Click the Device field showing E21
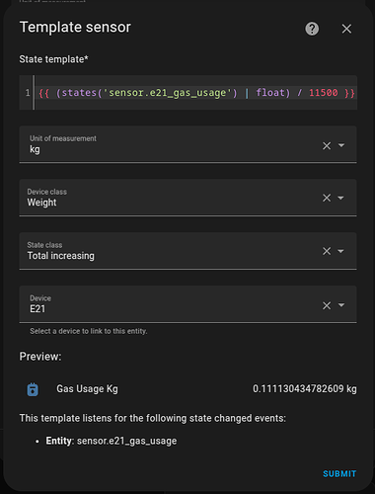This screenshot has height=494, width=375. [188, 304]
